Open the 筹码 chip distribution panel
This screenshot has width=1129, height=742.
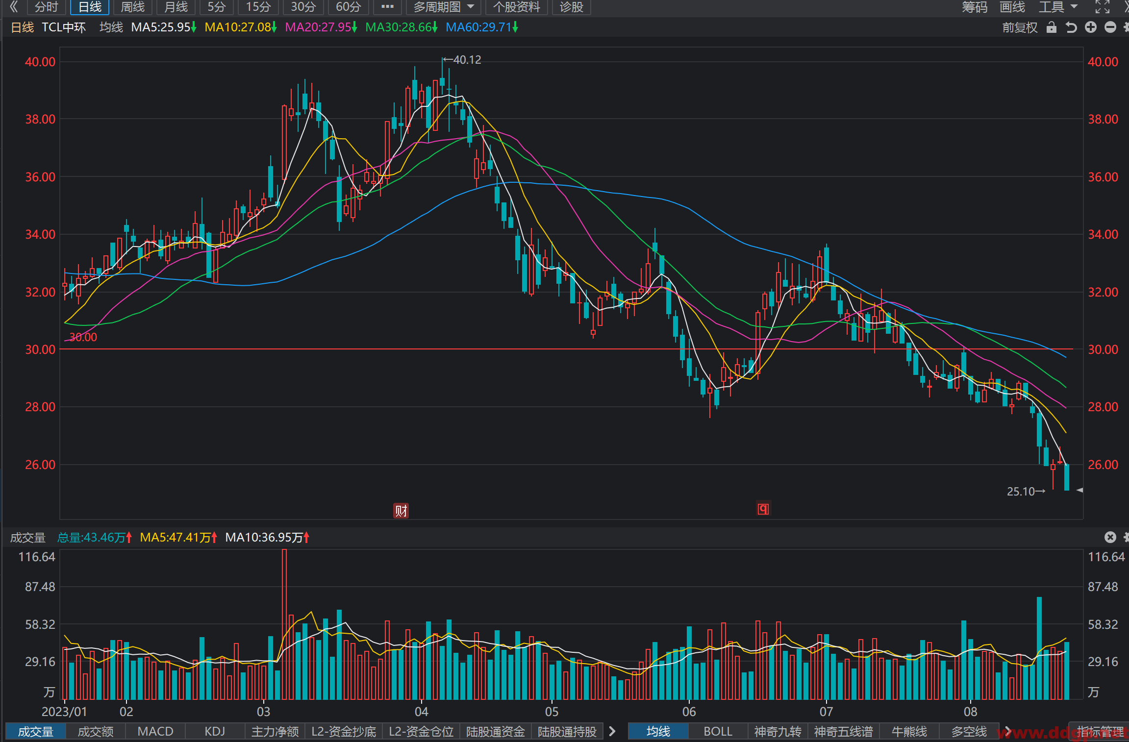point(974,7)
